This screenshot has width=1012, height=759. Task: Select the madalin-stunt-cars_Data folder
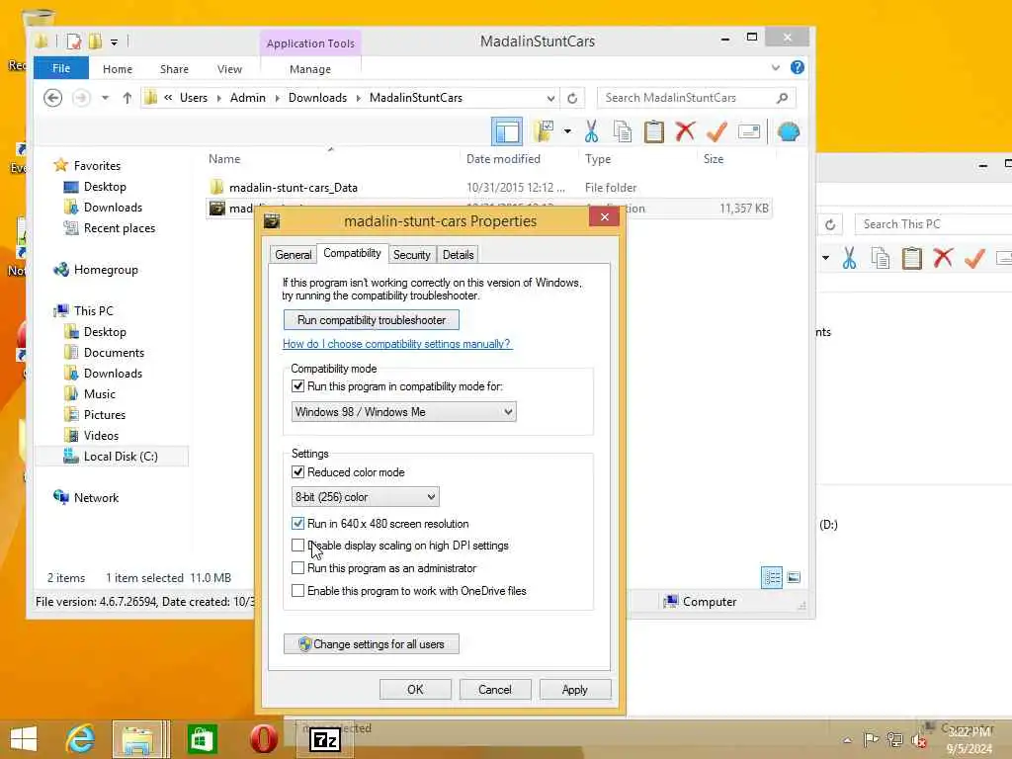pos(294,188)
